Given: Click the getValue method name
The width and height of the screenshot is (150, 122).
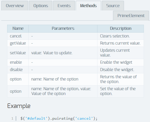Looking at the screenshot, I should [x=18, y=43].
